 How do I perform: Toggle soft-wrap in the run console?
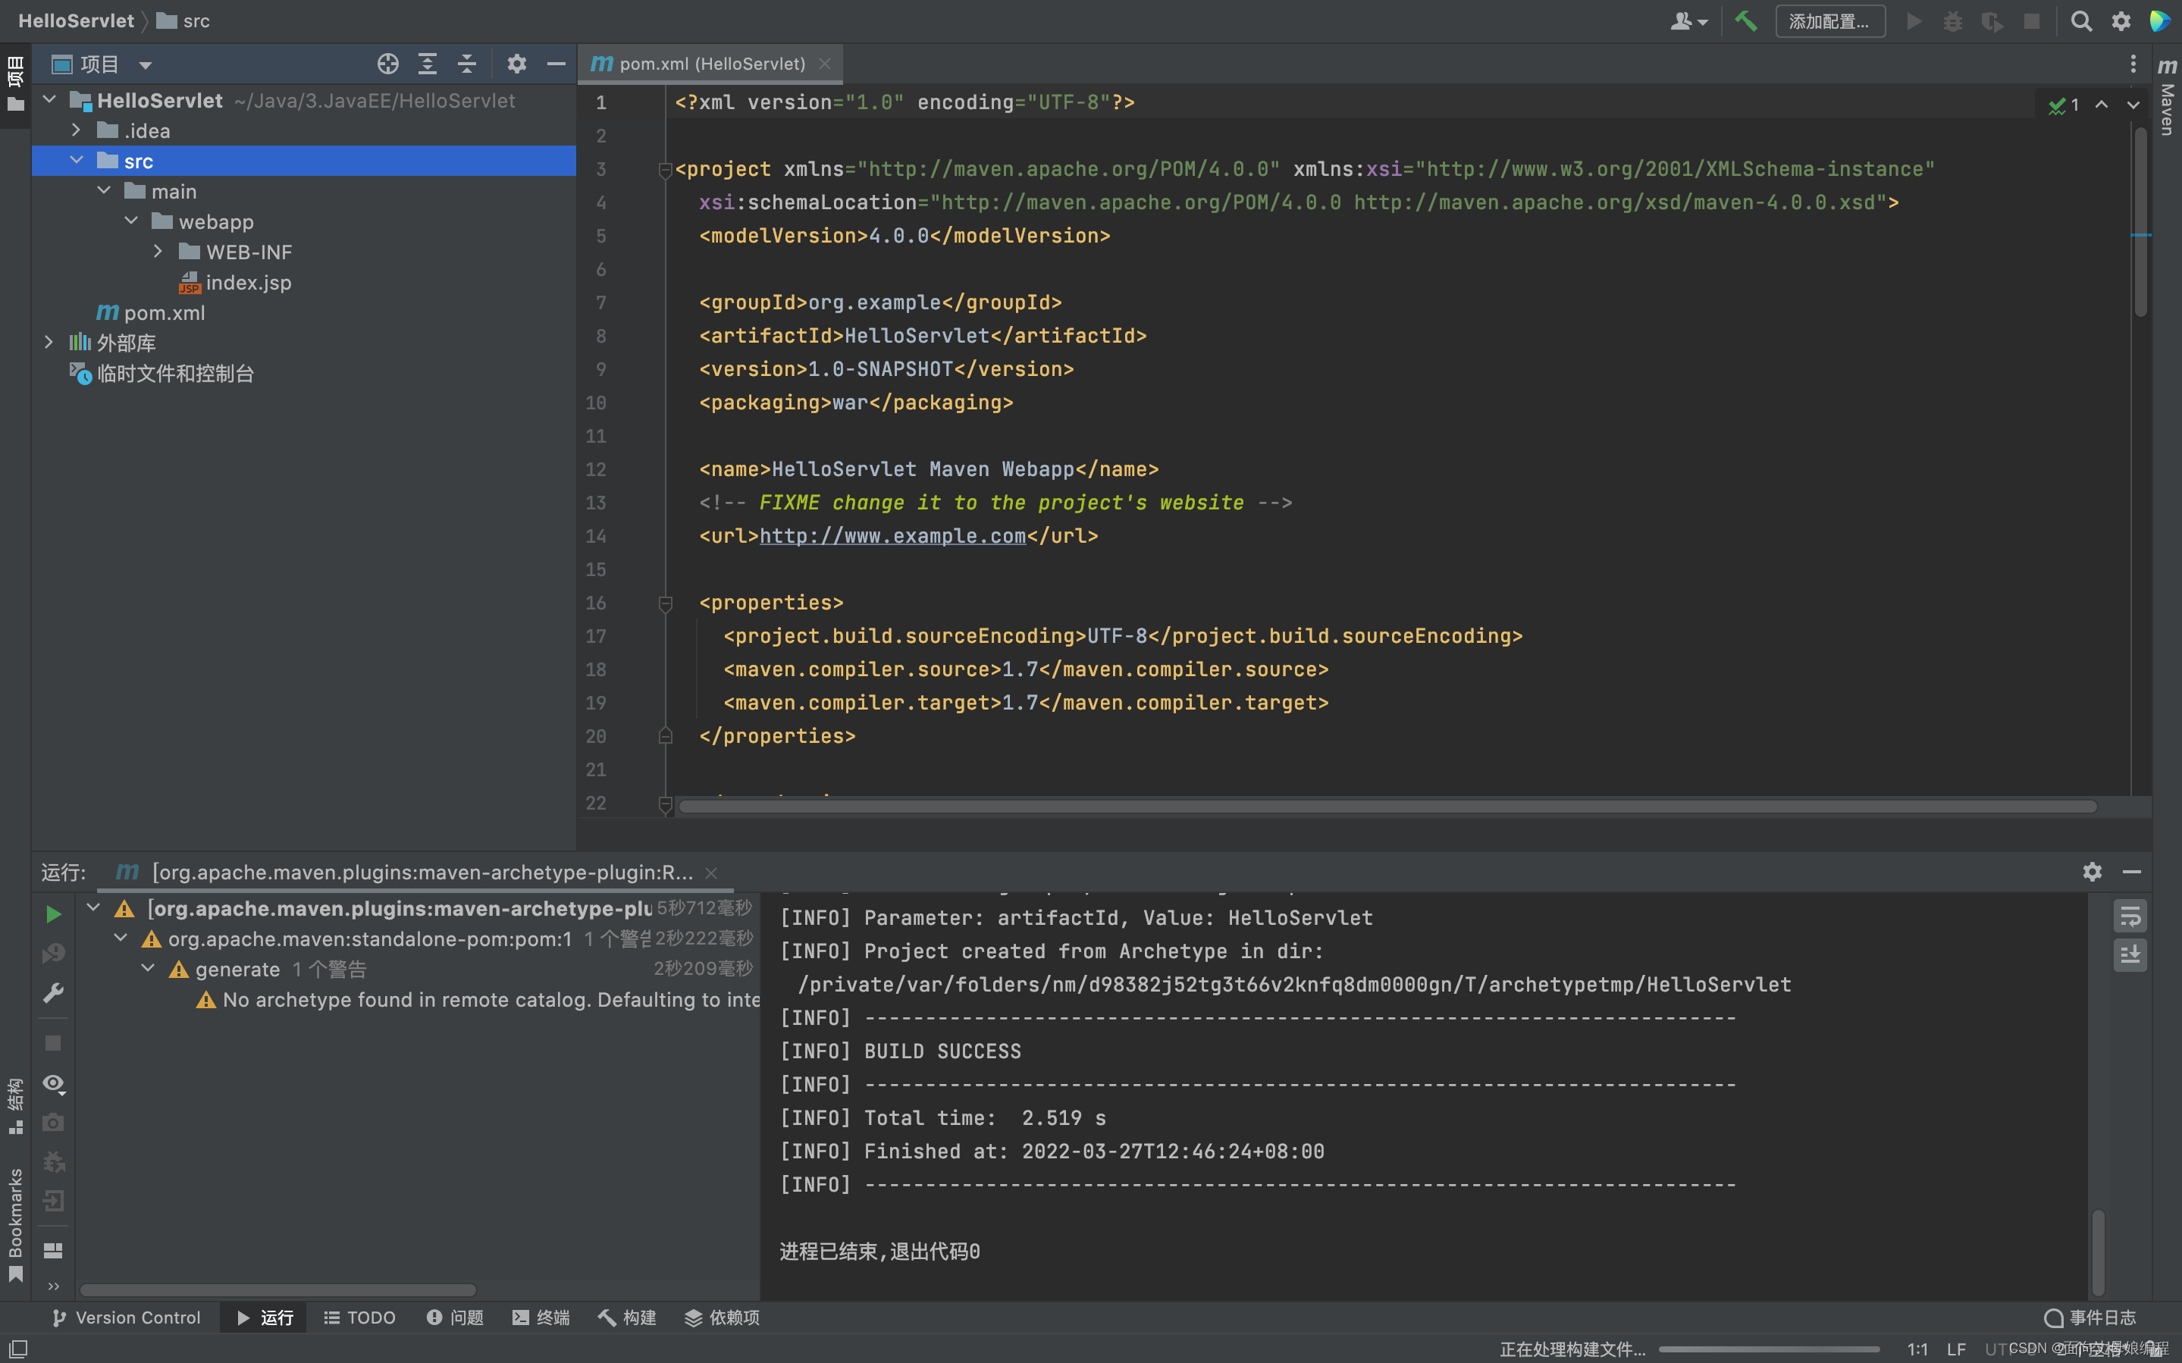pyautogui.click(x=2130, y=916)
